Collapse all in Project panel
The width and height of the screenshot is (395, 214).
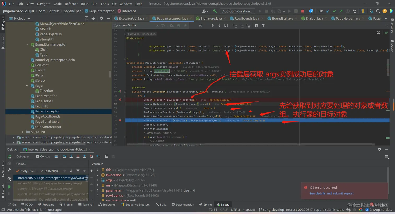tap(93, 18)
